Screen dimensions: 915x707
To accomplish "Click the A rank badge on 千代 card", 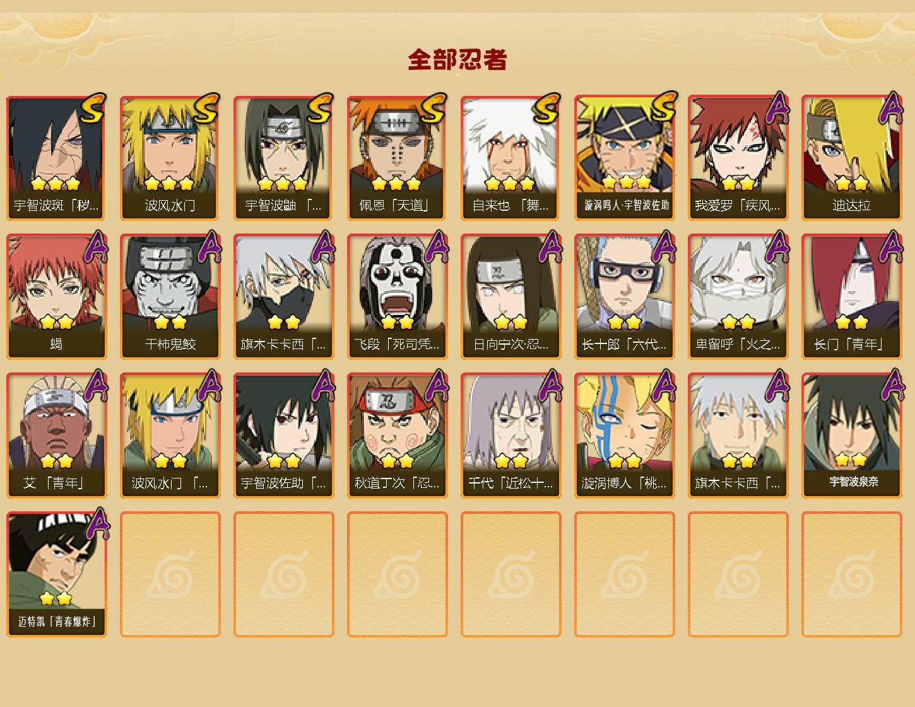I will tap(550, 385).
